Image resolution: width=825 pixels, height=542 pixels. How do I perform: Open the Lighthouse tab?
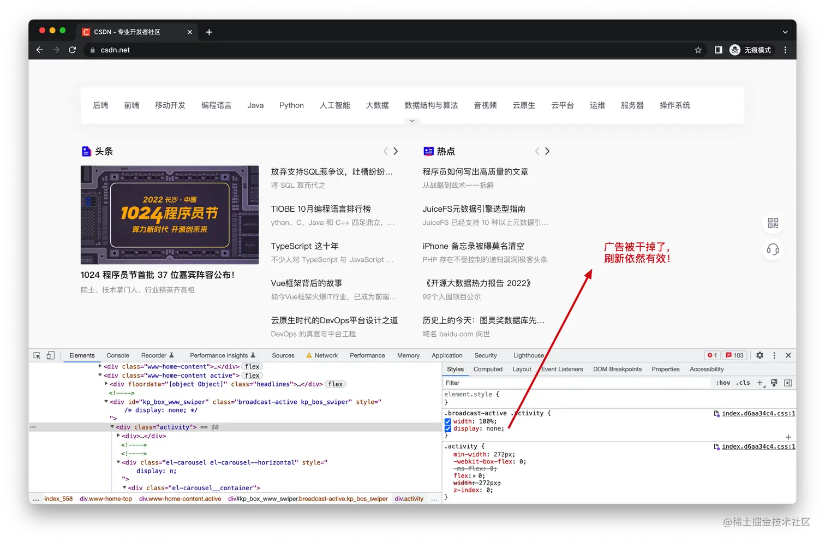pos(528,355)
